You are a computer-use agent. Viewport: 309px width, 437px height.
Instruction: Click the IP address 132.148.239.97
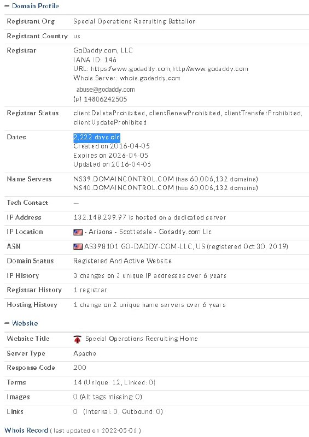[x=100, y=217]
